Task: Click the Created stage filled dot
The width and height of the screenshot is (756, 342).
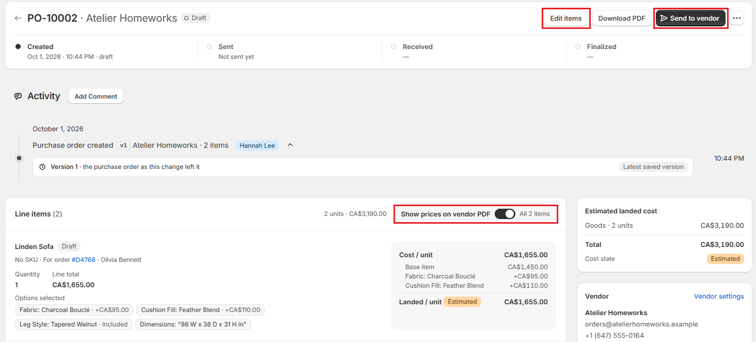Action: point(18,46)
